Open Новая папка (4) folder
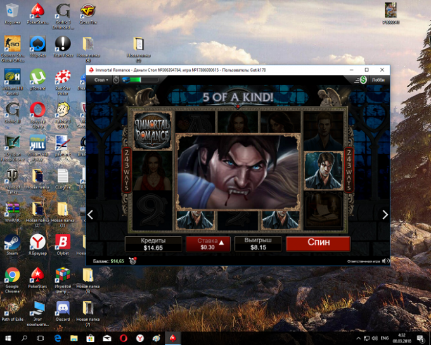 tap(88, 49)
